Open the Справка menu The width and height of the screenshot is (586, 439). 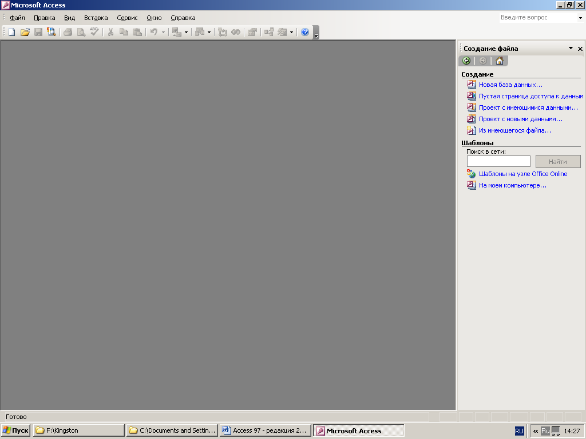(183, 18)
